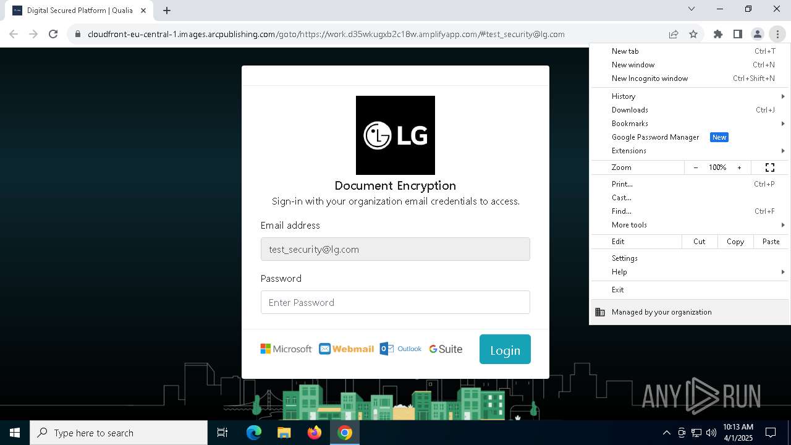Click the address bar URL

pos(326,34)
